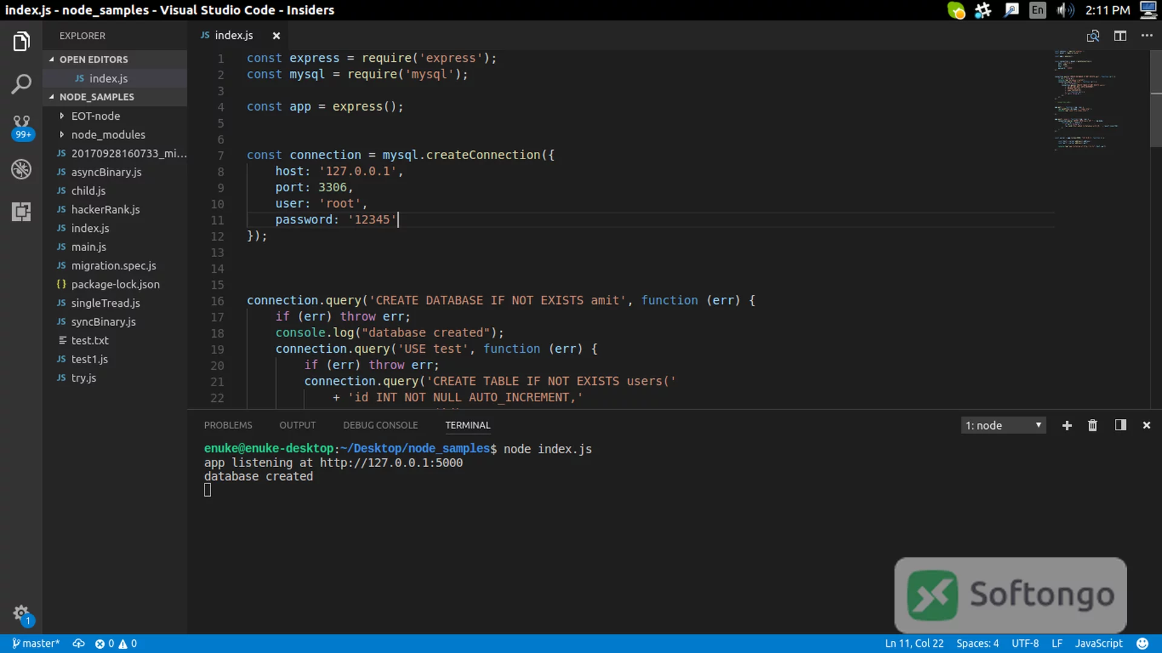Close the terminal panel
1162x653 pixels.
click(x=1146, y=425)
